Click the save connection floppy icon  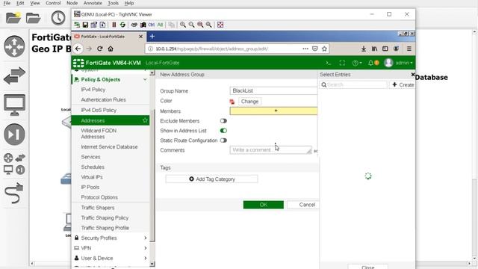point(85,25)
